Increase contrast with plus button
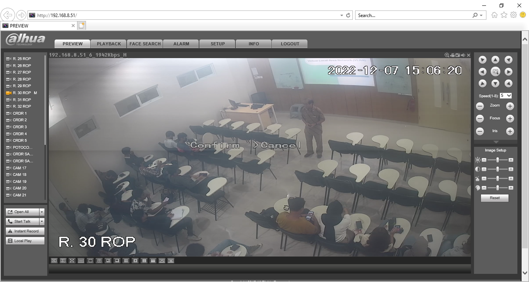The height and width of the screenshot is (282, 529). [511, 169]
